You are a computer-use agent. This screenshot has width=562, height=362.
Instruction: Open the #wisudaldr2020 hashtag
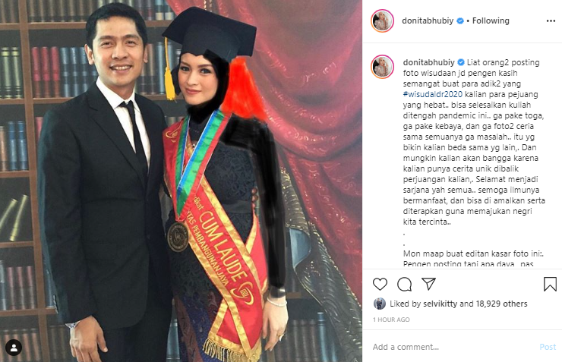pos(433,95)
